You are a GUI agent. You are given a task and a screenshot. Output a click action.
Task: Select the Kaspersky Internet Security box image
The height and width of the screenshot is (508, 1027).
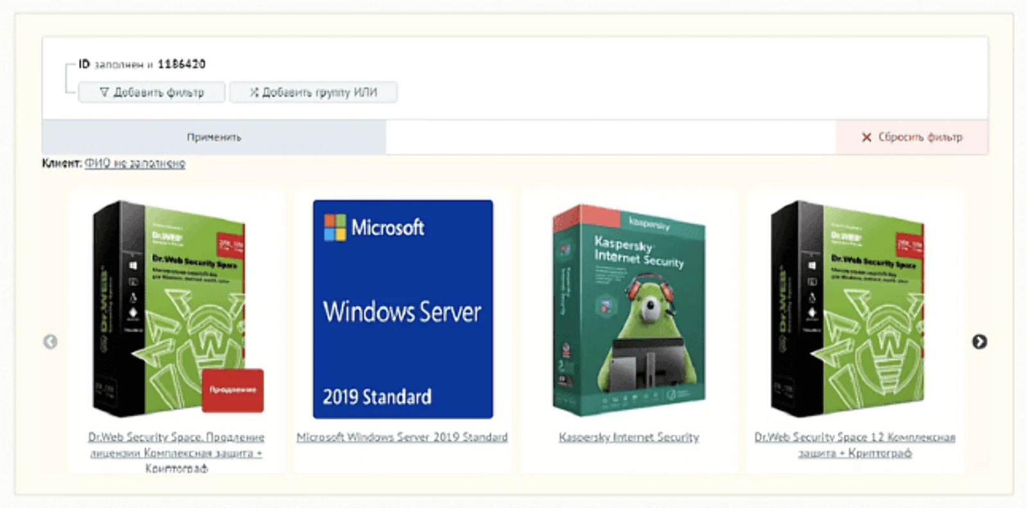click(629, 309)
